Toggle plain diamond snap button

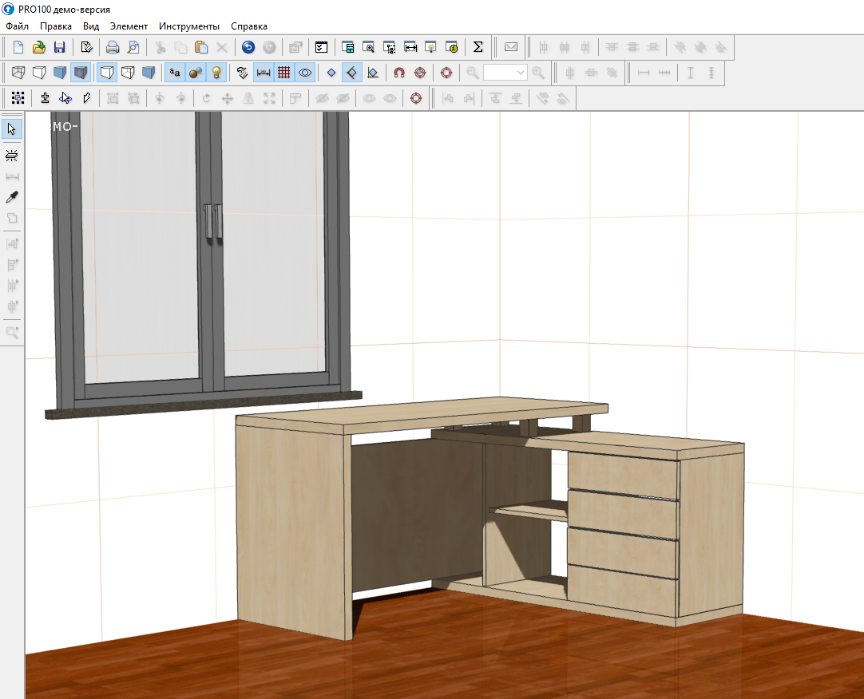[x=331, y=73]
